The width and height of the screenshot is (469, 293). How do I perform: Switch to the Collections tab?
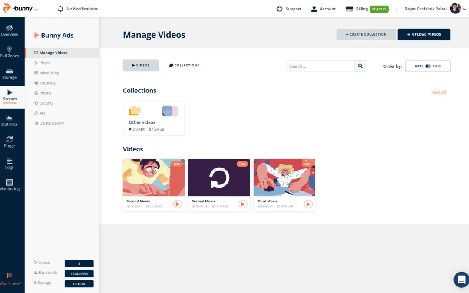coord(184,65)
